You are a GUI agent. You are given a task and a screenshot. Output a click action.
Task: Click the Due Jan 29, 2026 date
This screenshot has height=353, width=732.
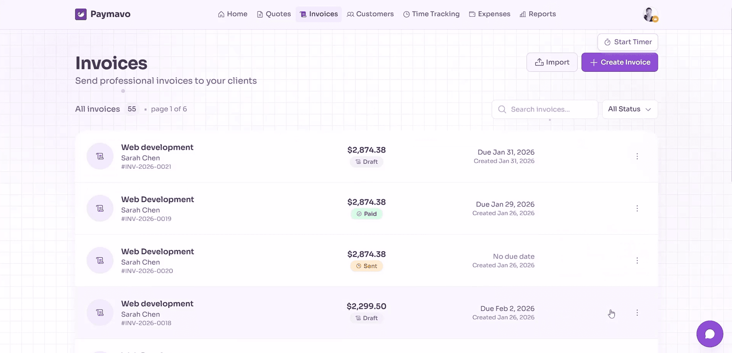point(505,204)
